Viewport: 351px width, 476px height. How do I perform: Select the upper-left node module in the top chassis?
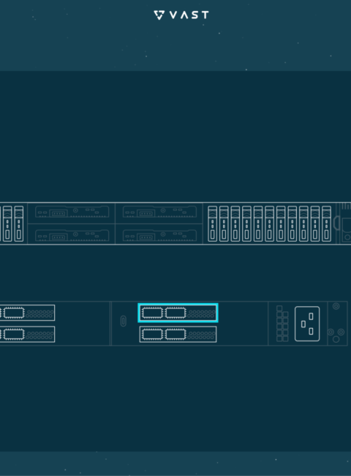click(72, 212)
